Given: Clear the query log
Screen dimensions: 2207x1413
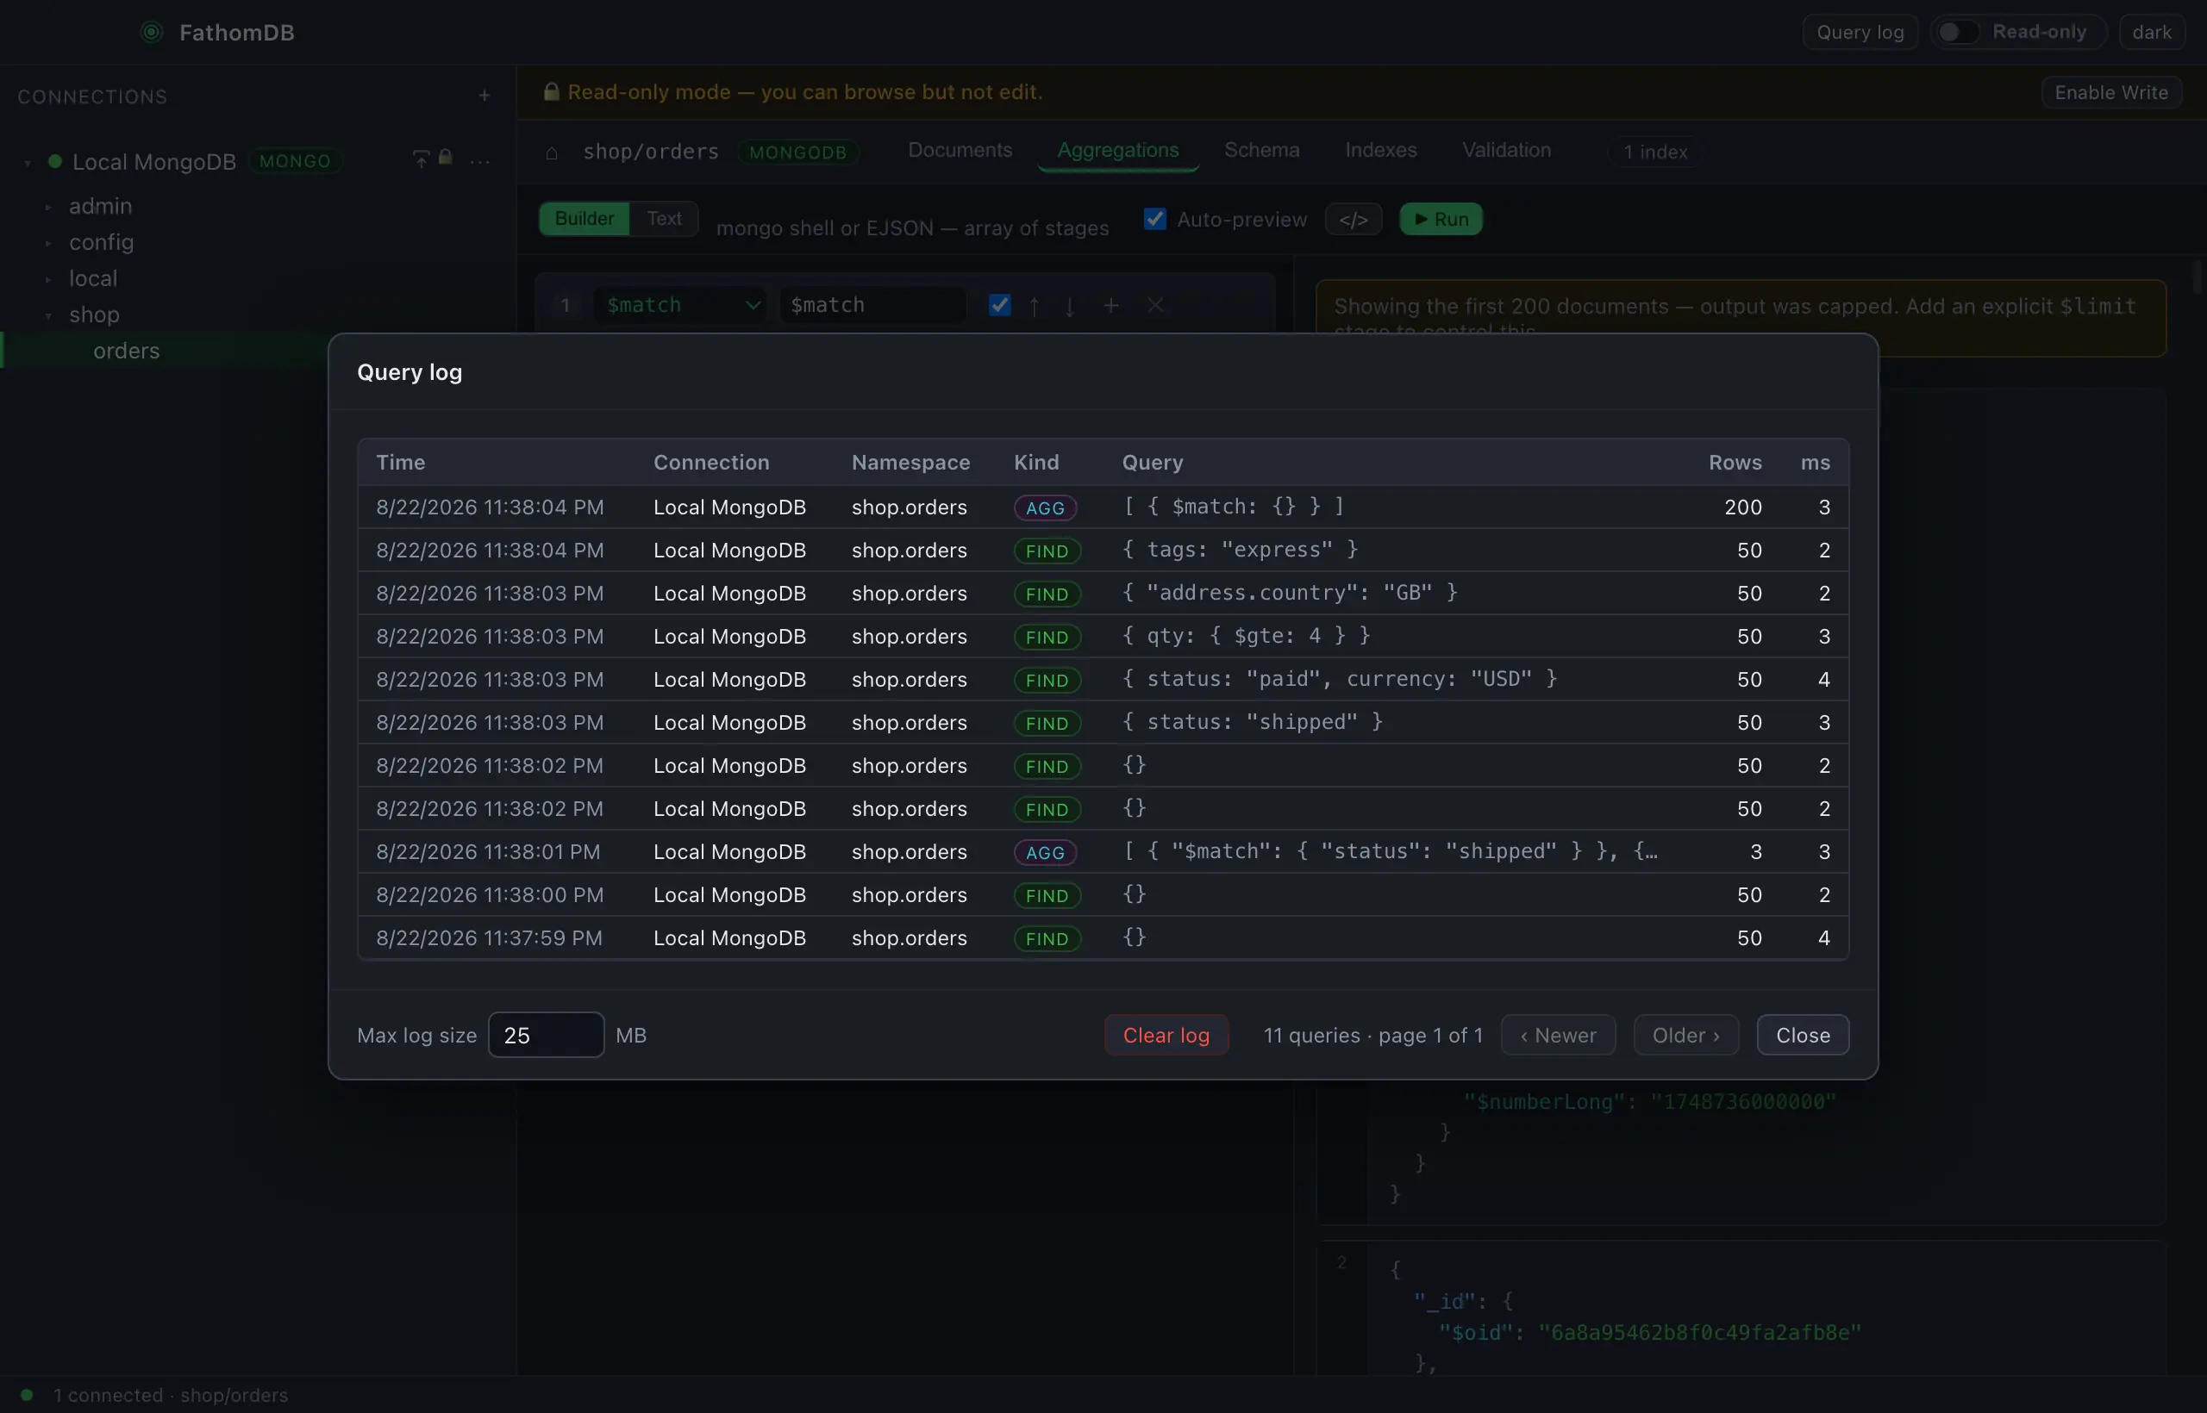Looking at the screenshot, I should (x=1166, y=1035).
